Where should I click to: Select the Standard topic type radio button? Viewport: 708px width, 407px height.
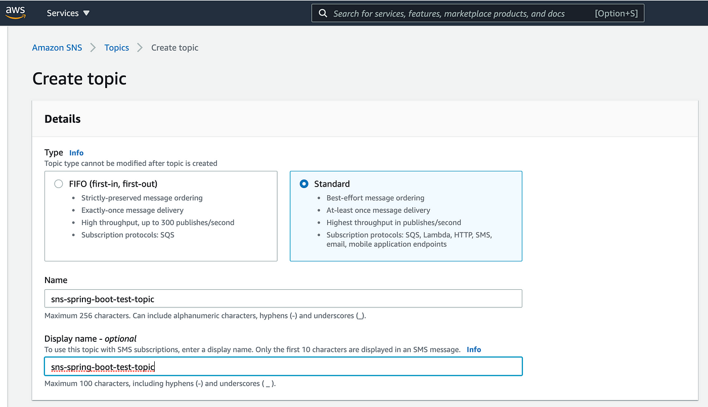pos(304,184)
